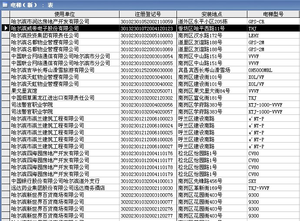
Task: Click registration number 30202301032002120277
Action: (x=148, y=215)
